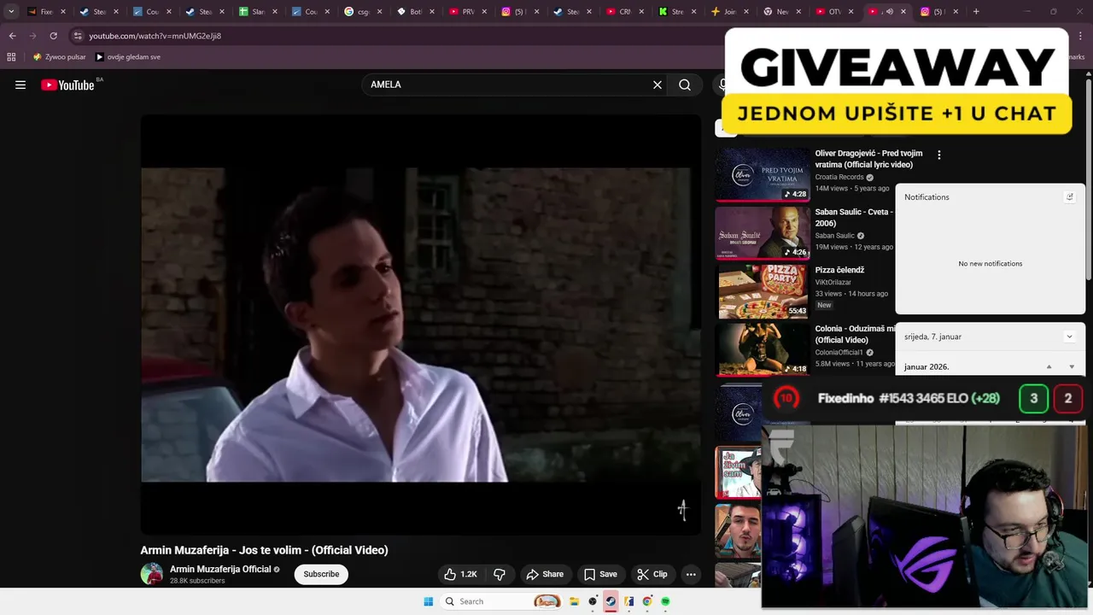Switch to the csg Google tab
The width and height of the screenshot is (1093, 615).
point(363,12)
